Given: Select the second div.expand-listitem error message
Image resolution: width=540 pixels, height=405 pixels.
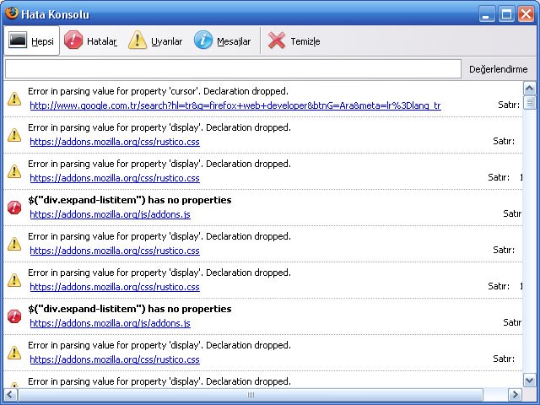Looking at the screenshot, I should tap(129, 309).
